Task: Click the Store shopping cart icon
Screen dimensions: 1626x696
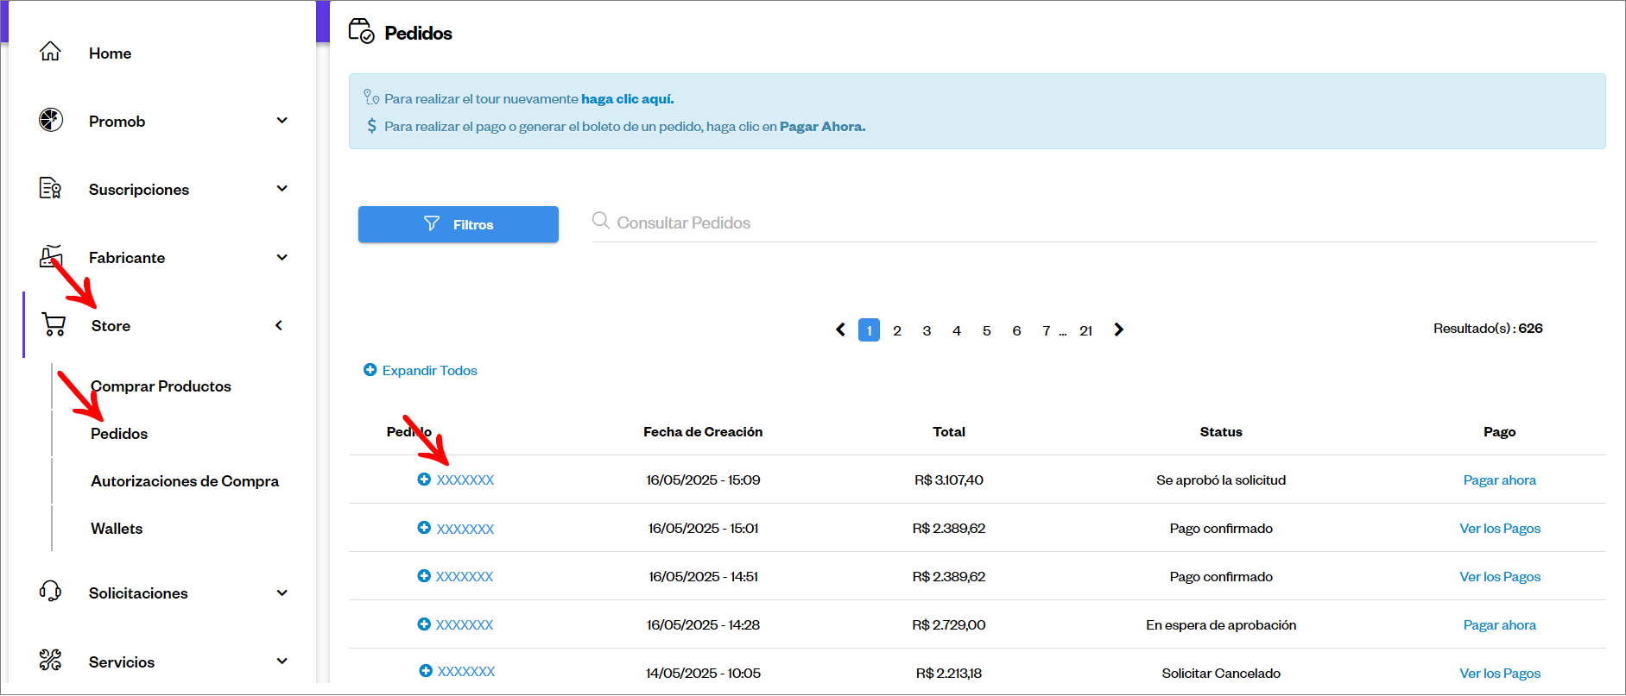Action: point(54,325)
